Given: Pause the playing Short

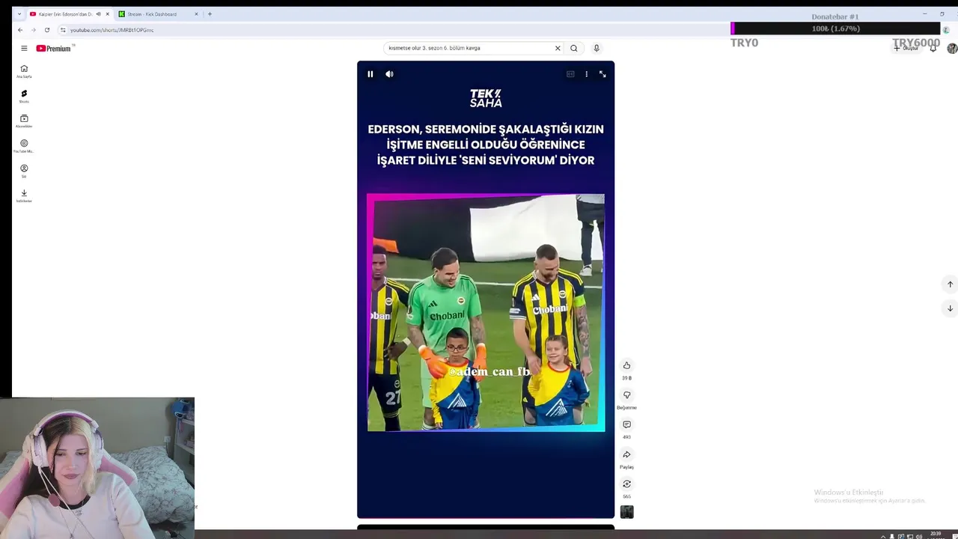Looking at the screenshot, I should [x=370, y=74].
